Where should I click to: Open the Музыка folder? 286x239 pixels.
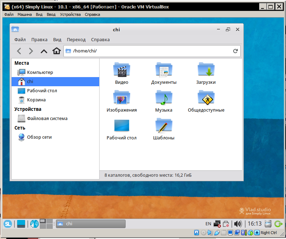click(164, 101)
